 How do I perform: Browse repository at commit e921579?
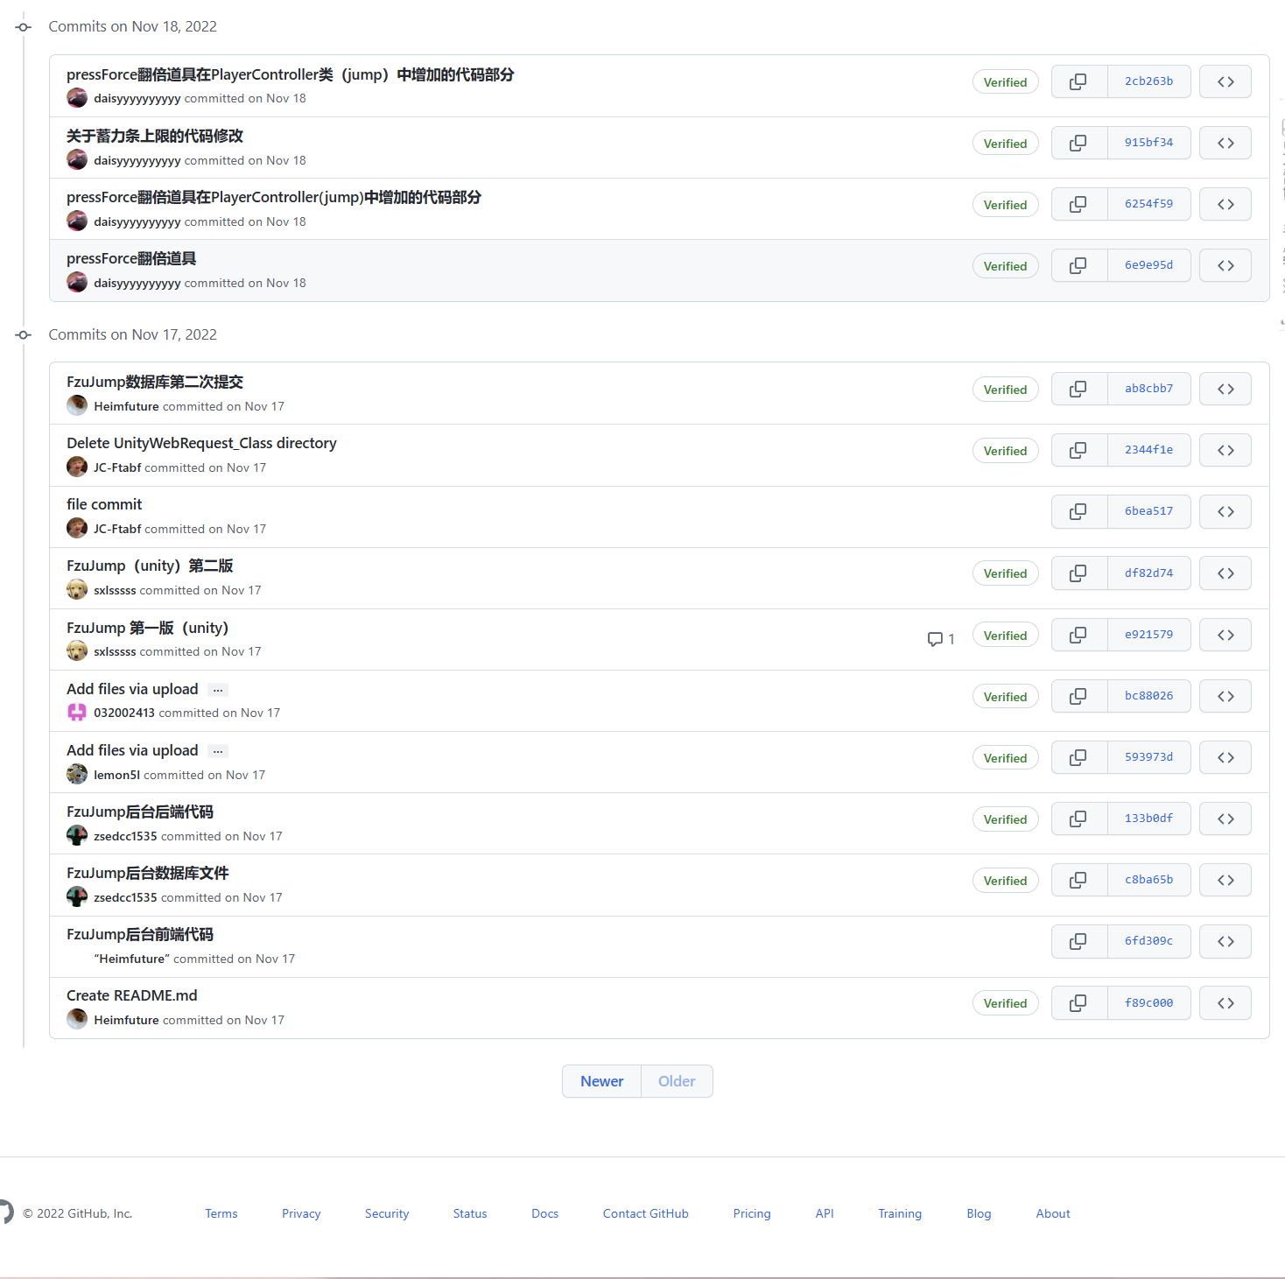pyautogui.click(x=1225, y=635)
